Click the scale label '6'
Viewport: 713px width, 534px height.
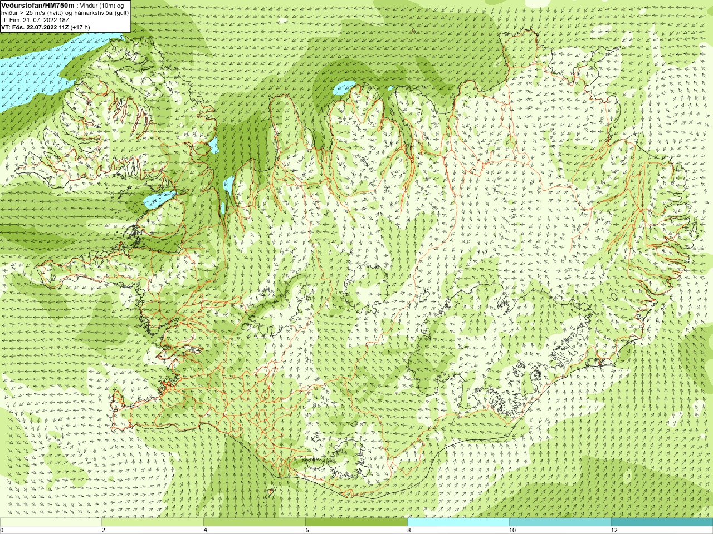coord(307,530)
